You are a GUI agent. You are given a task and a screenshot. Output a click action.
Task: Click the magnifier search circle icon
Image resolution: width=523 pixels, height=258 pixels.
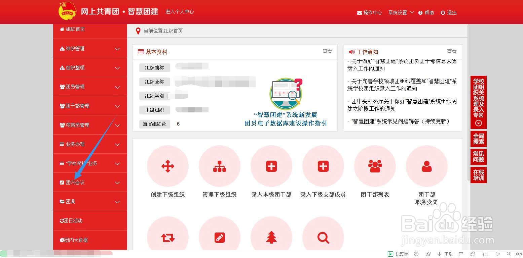[323, 238]
